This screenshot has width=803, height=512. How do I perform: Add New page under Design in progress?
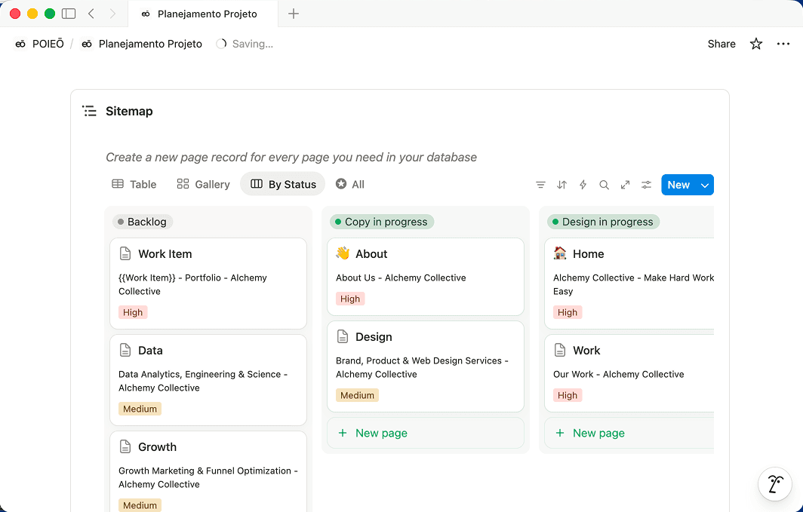click(629, 434)
